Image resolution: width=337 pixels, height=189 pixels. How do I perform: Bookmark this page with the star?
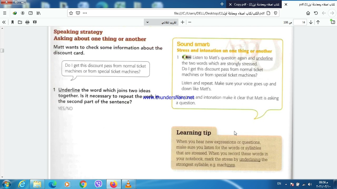point(71,13)
